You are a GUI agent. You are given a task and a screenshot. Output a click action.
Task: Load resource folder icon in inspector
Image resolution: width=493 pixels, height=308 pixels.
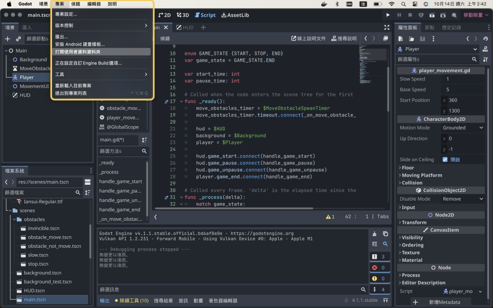coord(411,38)
